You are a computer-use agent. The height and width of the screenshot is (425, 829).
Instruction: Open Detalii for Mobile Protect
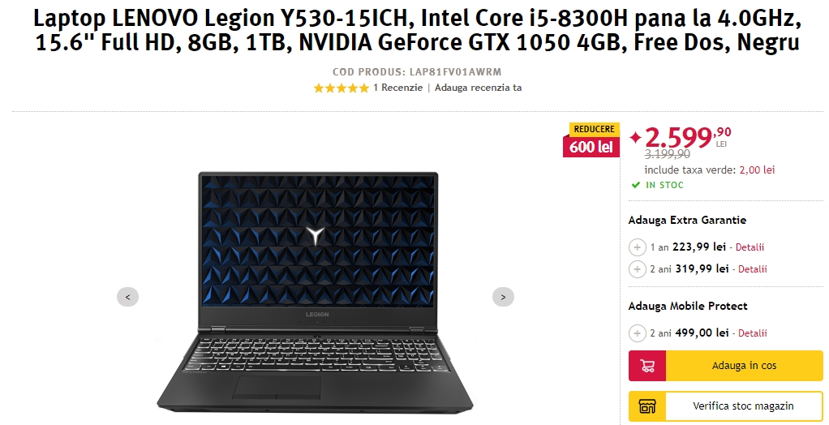coord(752,333)
